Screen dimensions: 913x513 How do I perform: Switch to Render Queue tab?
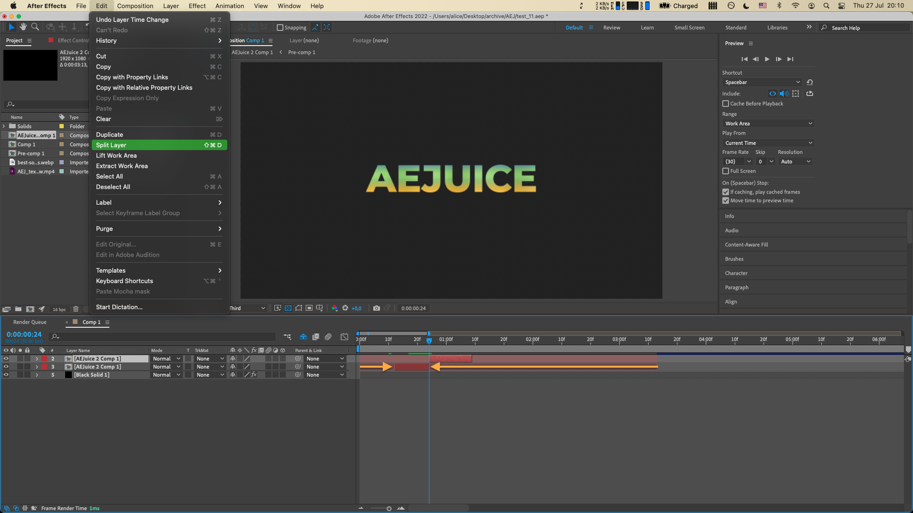pyautogui.click(x=29, y=322)
